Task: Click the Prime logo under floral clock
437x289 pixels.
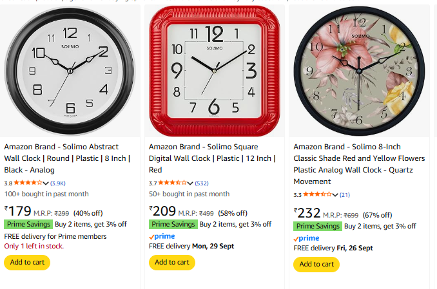Action: [x=306, y=238]
